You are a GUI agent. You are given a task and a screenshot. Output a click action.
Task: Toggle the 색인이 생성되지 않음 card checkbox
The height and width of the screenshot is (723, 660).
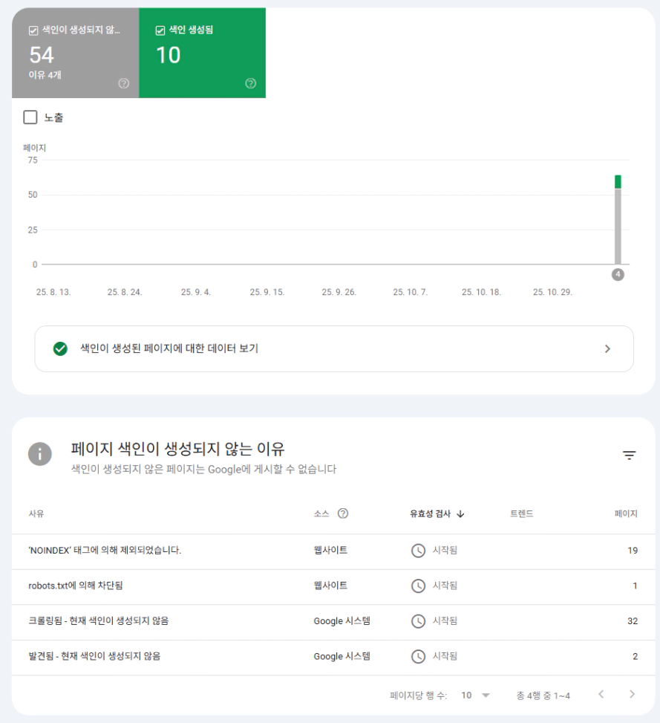(33, 30)
